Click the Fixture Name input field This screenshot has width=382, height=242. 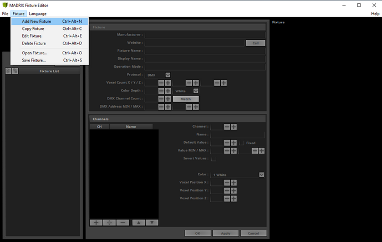tap(205, 51)
